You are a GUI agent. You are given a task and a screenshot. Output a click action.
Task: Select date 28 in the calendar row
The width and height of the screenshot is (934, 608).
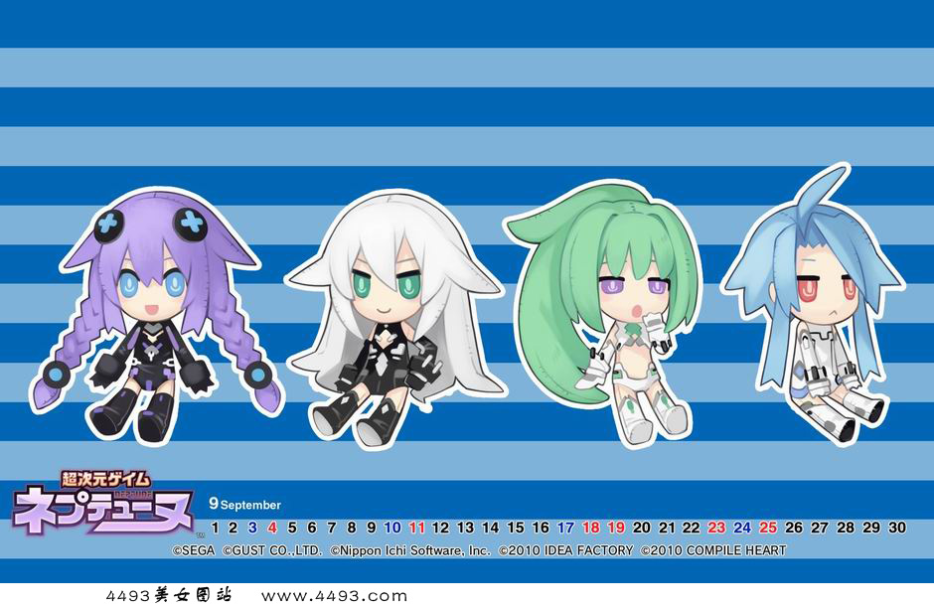(846, 528)
